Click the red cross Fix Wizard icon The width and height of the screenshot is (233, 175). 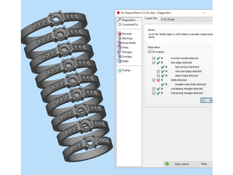(x=118, y=13)
